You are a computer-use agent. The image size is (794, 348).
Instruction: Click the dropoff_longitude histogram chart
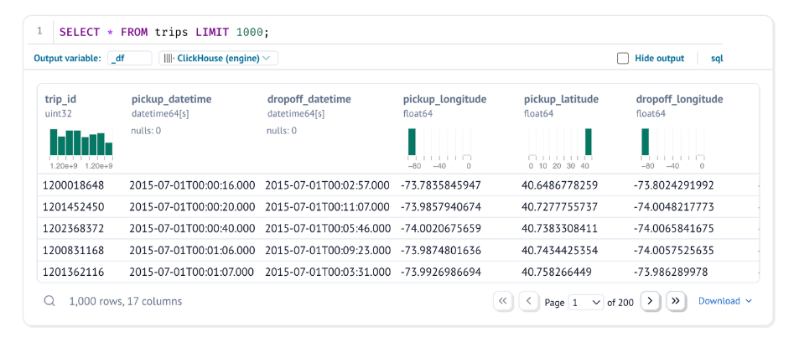pyautogui.click(x=672, y=143)
